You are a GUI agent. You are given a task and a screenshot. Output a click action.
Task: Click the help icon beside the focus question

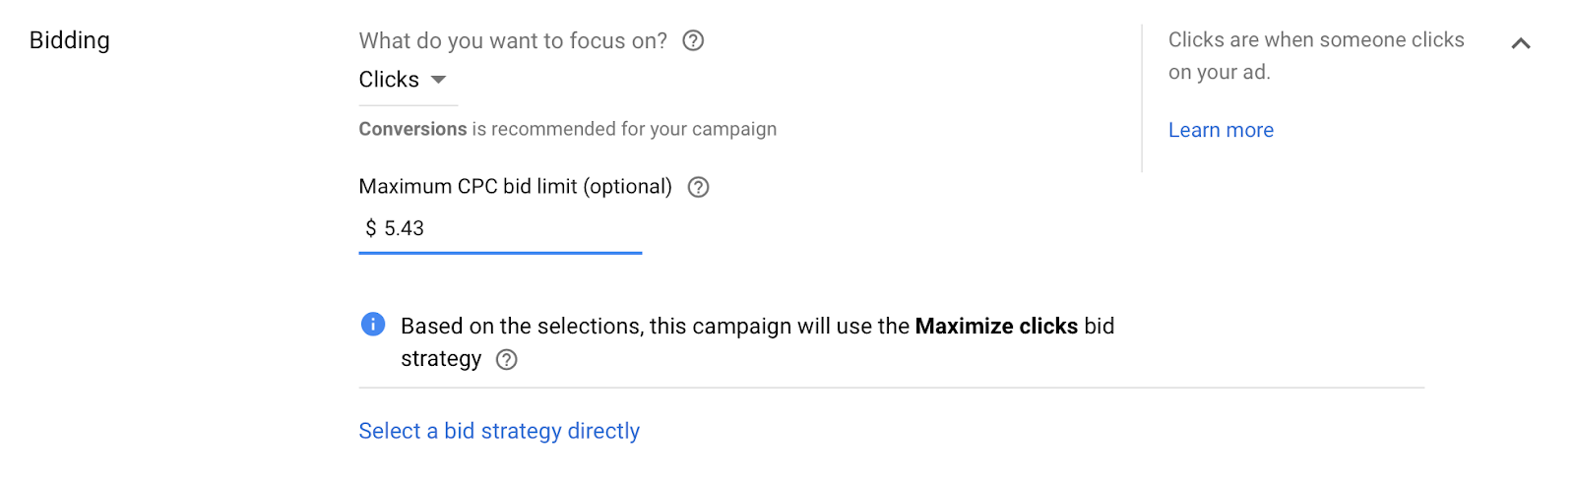point(693,40)
